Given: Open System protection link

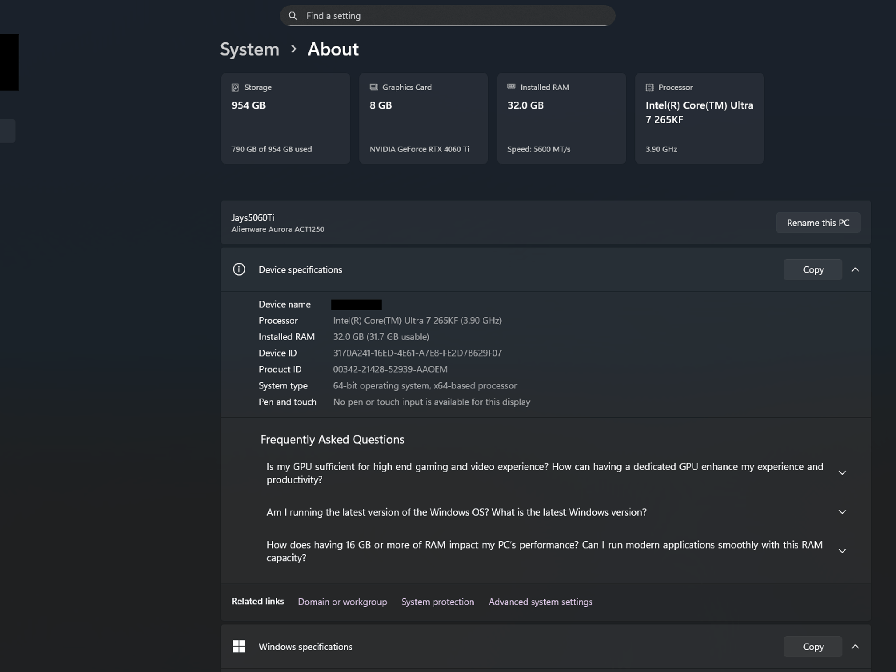Looking at the screenshot, I should 437,602.
